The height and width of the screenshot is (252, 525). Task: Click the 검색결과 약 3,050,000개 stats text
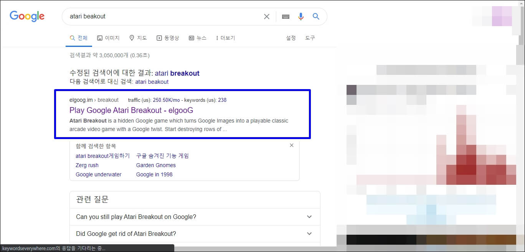click(x=109, y=55)
